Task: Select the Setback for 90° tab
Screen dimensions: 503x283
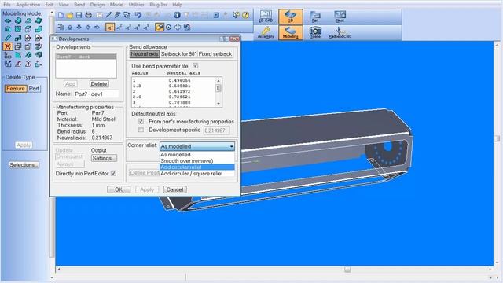Action: pos(178,54)
